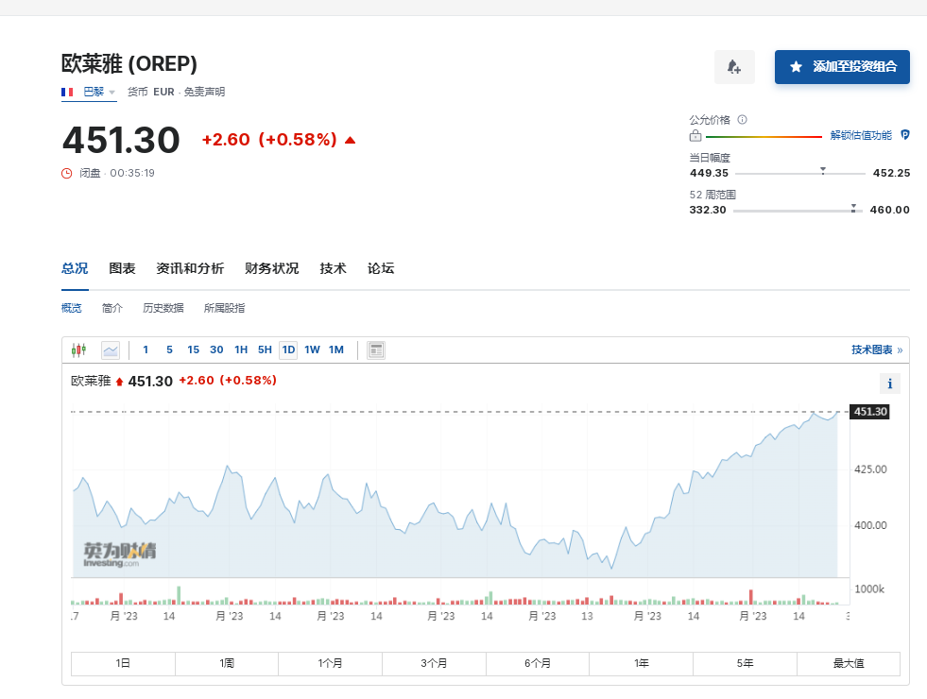Select the 历史数据 sub-tab
Screen dimensions: 927x699
point(163,308)
